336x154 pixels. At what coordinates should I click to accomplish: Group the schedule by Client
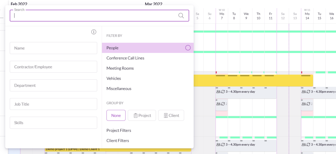[171, 115]
